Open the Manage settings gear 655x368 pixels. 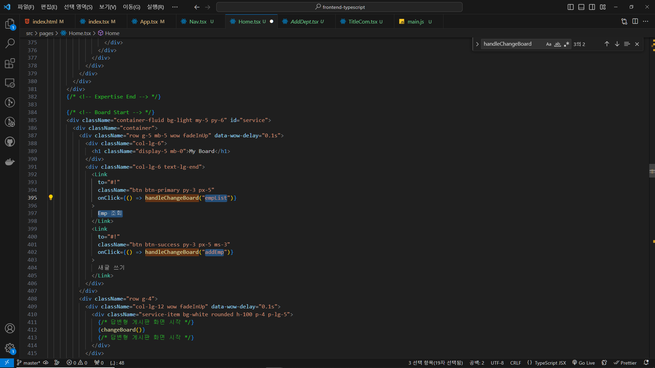click(x=10, y=348)
